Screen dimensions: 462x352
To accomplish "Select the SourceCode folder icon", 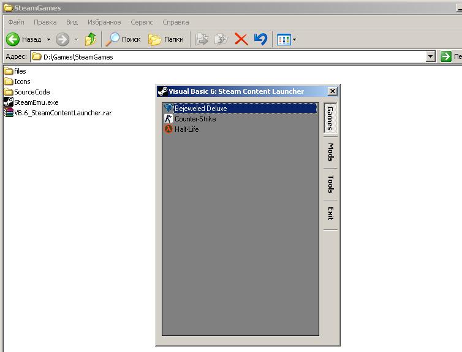I will point(9,92).
